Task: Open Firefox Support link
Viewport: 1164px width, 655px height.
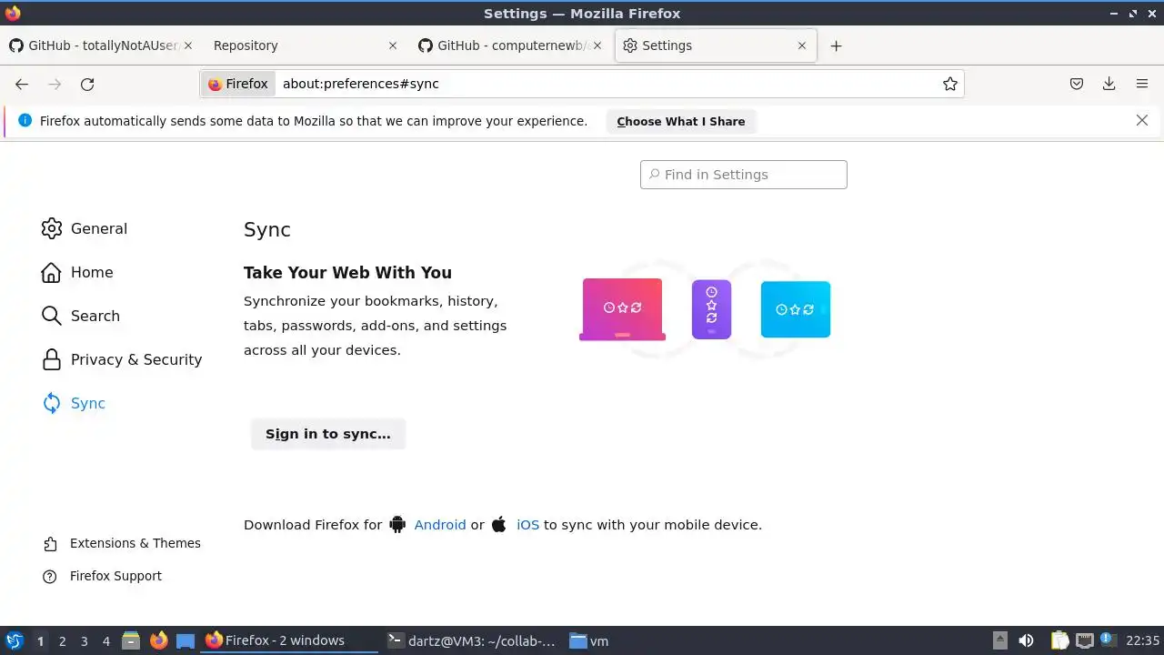Action: coord(102,576)
